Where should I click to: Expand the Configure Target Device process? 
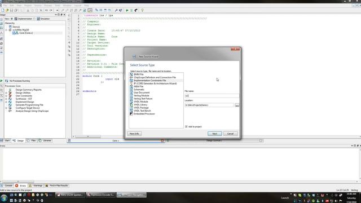tap(6, 108)
